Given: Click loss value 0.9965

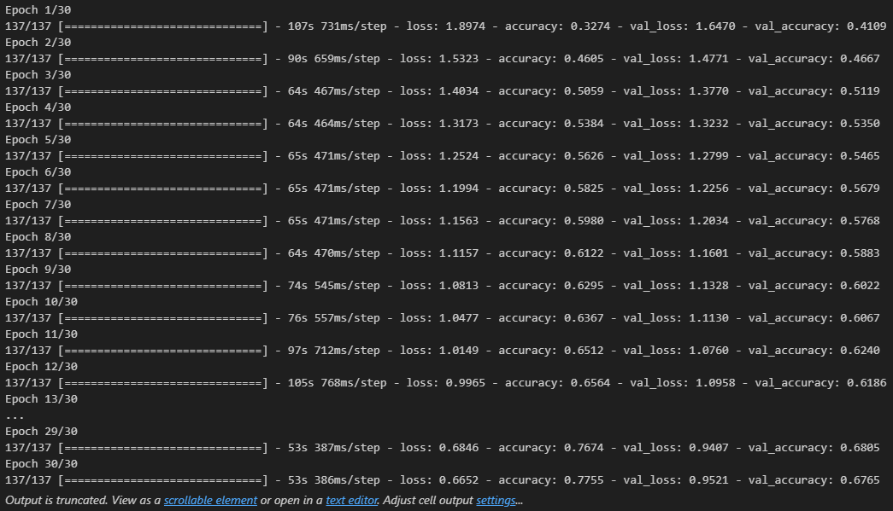Looking at the screenshot, I should (465, 382).
